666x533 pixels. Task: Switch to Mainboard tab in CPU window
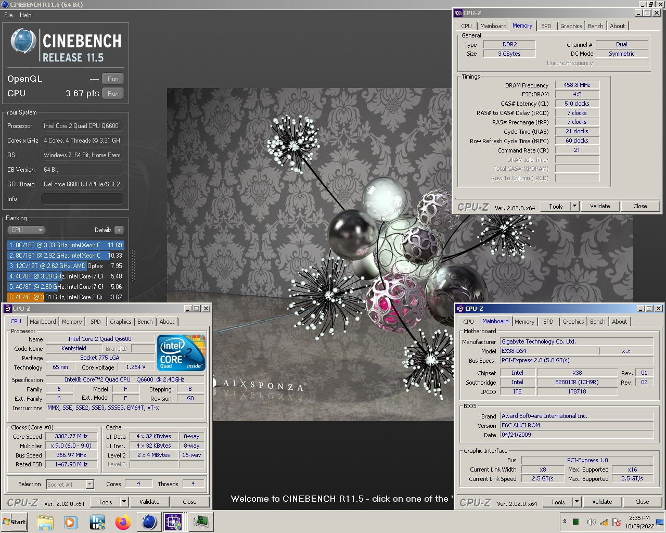coord(43,322)
